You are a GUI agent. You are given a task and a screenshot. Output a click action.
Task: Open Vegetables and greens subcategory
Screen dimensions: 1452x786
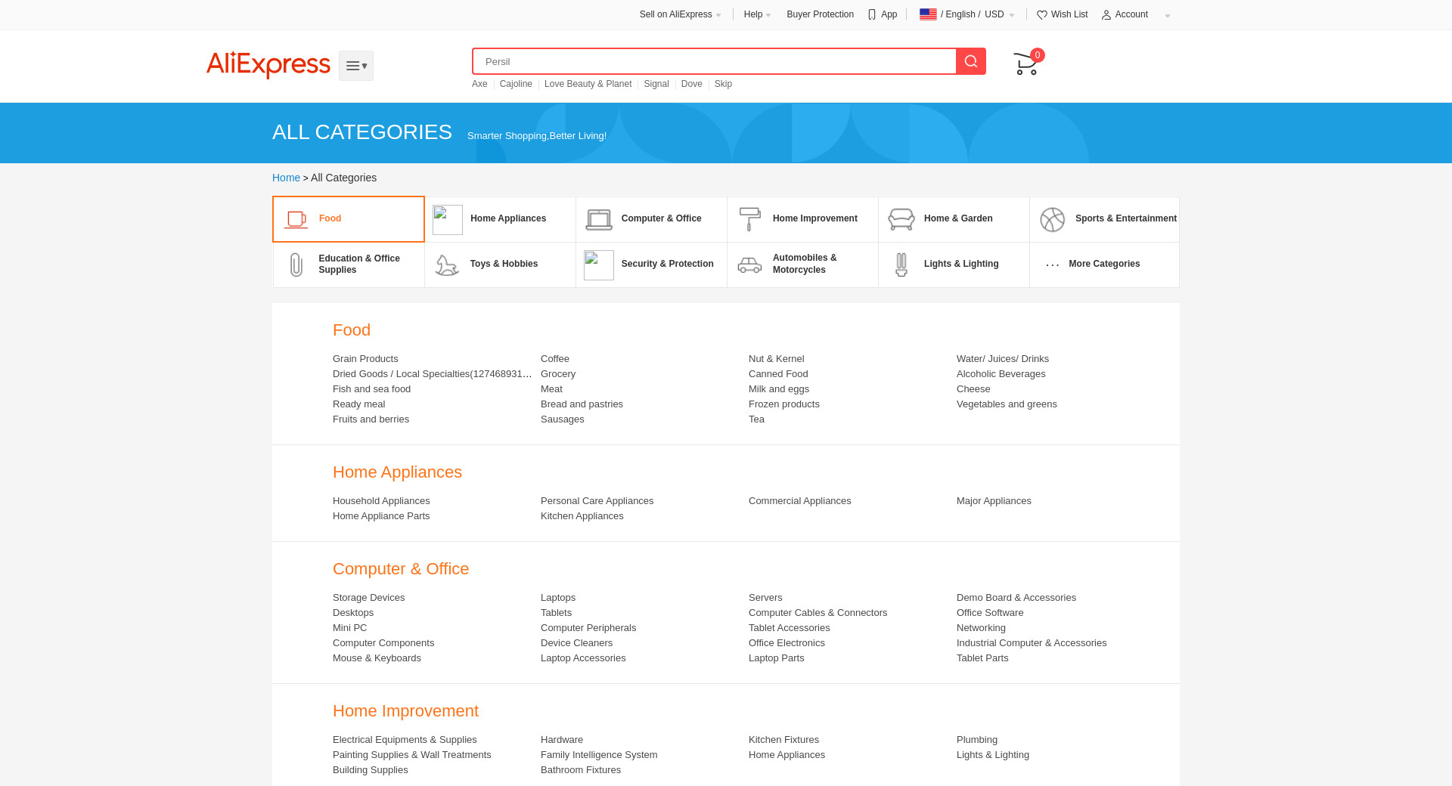tap(1007, 404)
